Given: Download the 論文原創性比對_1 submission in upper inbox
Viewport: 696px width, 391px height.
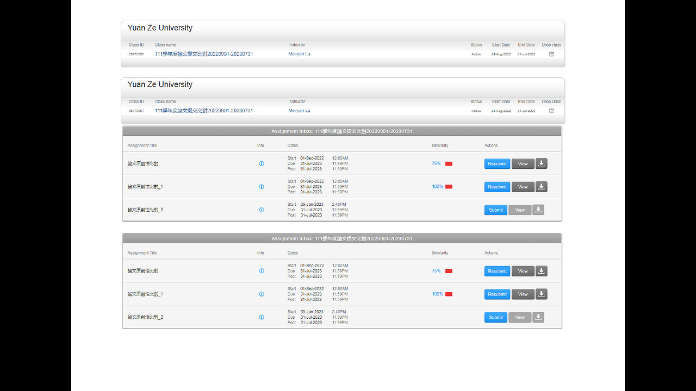Looking at the screenshot, I should tap(542, 187).
